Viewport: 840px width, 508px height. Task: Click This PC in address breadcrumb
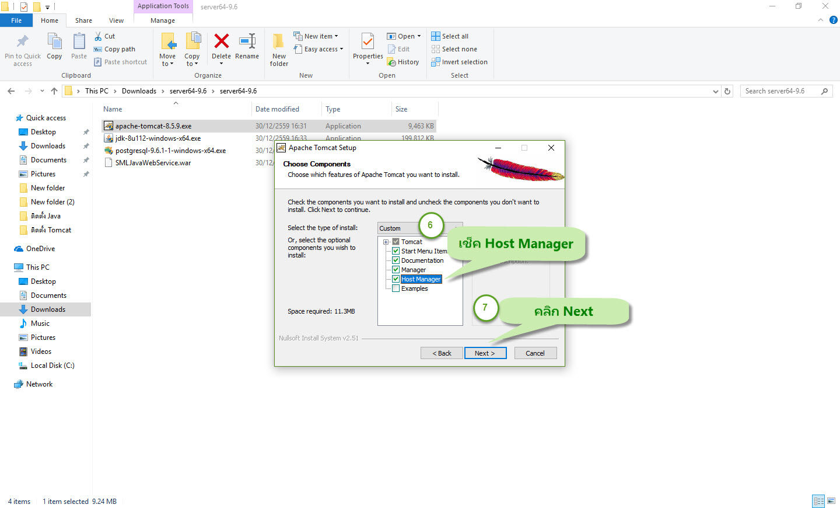(97, 91)
